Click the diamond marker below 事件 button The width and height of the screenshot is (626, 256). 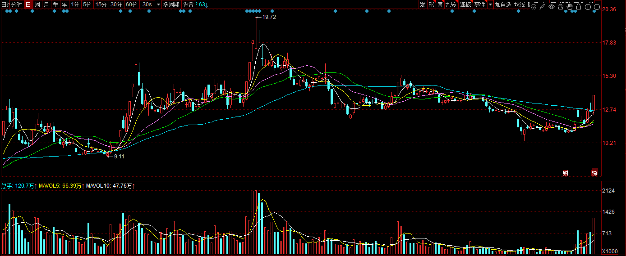474,11
